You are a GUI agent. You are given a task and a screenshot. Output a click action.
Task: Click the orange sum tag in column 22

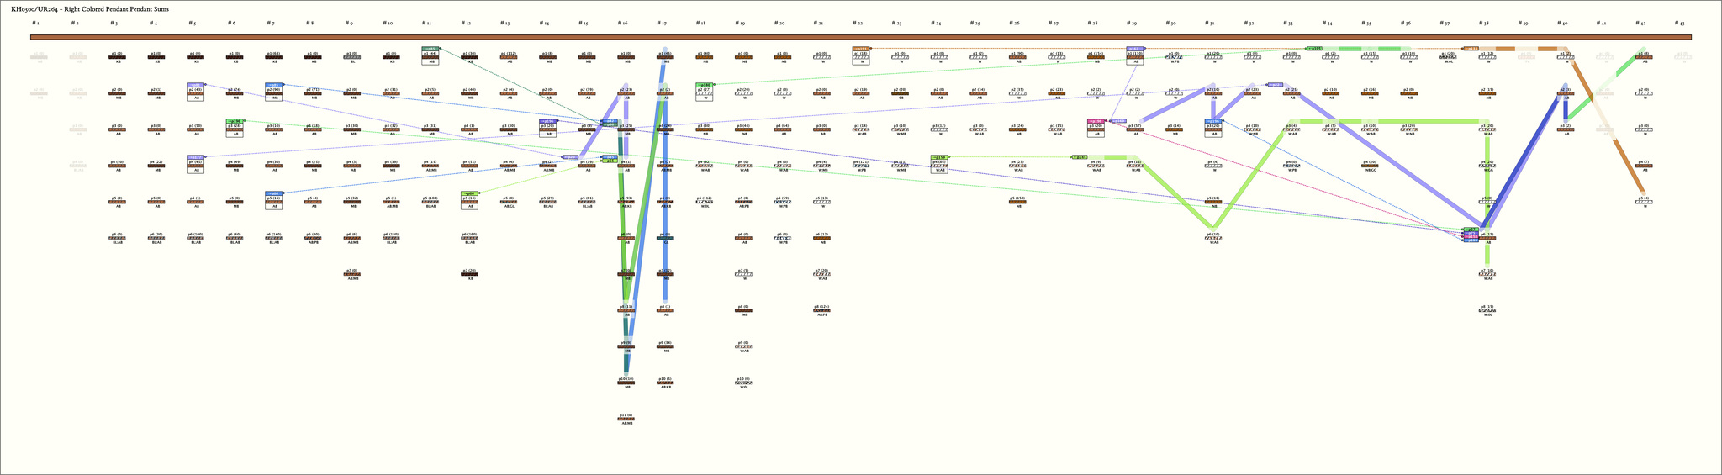point(861,49)
